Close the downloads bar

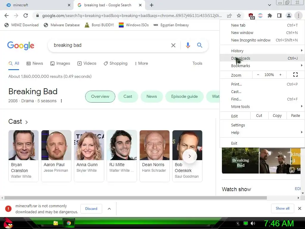tap(300, 208)
